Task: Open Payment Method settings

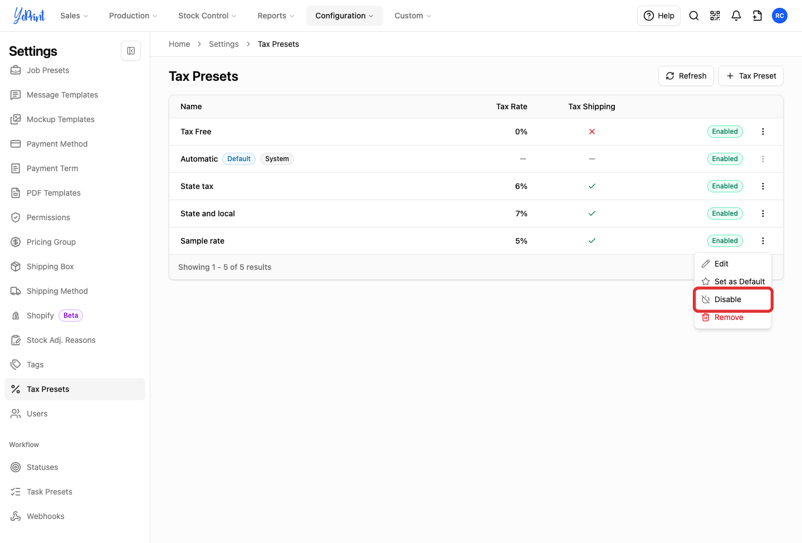Action: (75, 144)
